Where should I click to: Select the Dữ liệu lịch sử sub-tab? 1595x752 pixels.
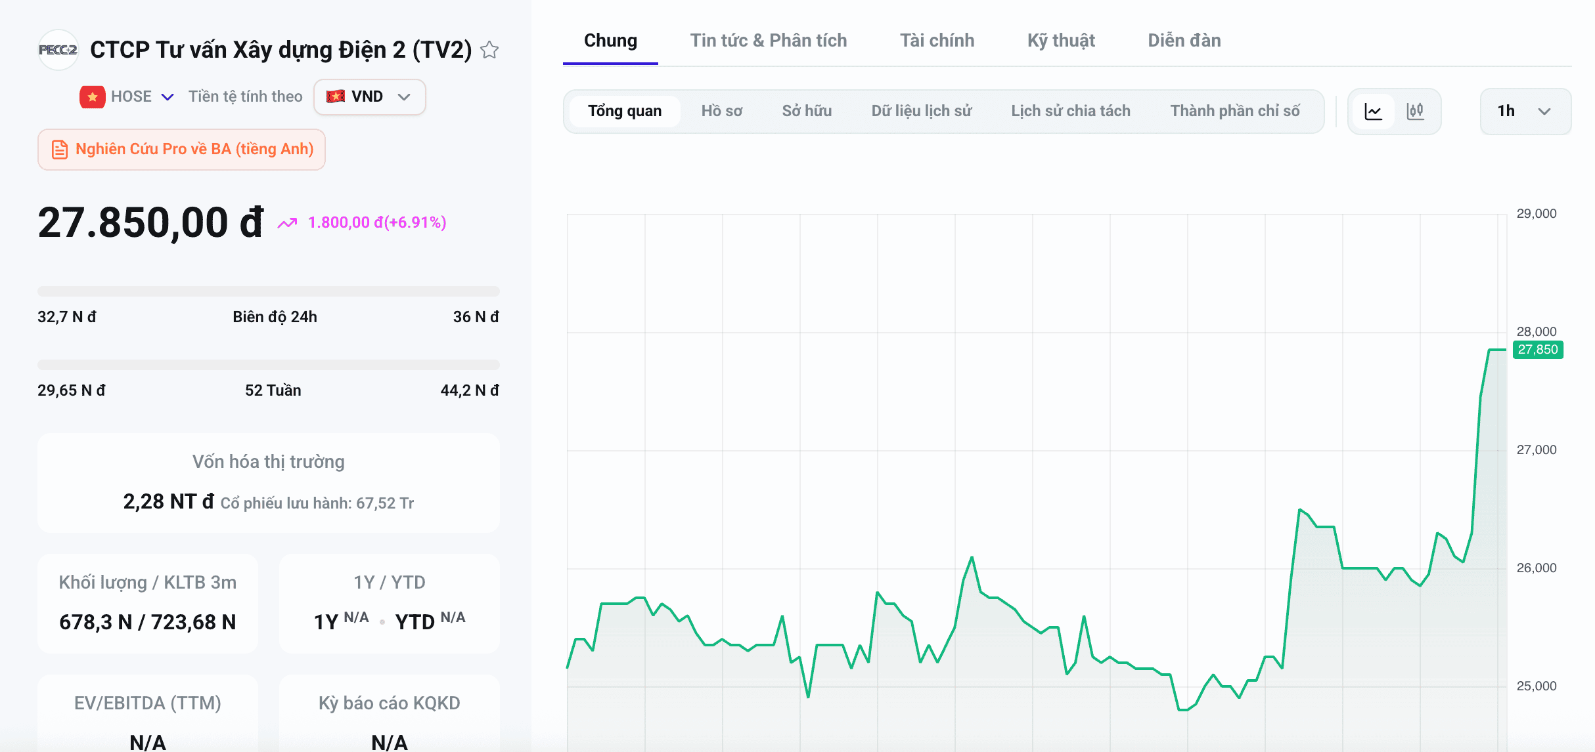(x=922, y=112)
